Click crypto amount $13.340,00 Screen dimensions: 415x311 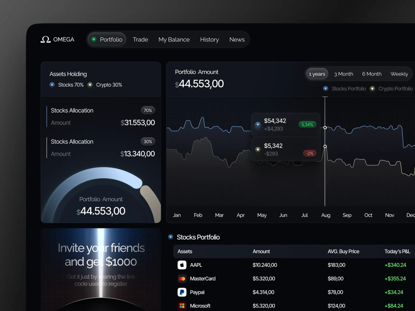point(138,154)
